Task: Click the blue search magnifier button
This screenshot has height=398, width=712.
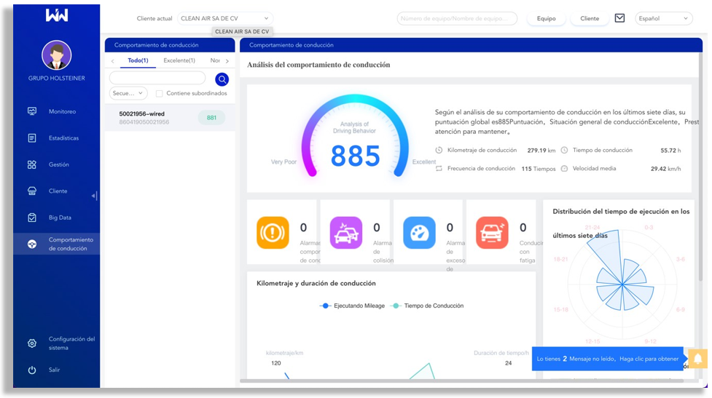Action: point(222,79)
